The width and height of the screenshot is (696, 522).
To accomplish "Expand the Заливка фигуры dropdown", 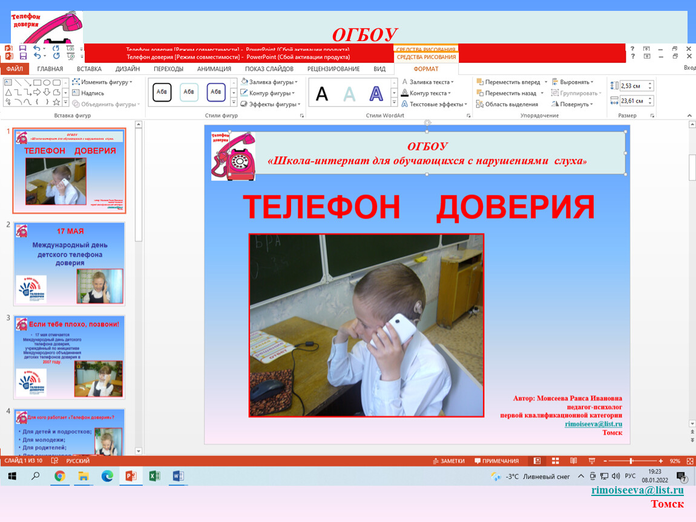I will pos(269,82).
